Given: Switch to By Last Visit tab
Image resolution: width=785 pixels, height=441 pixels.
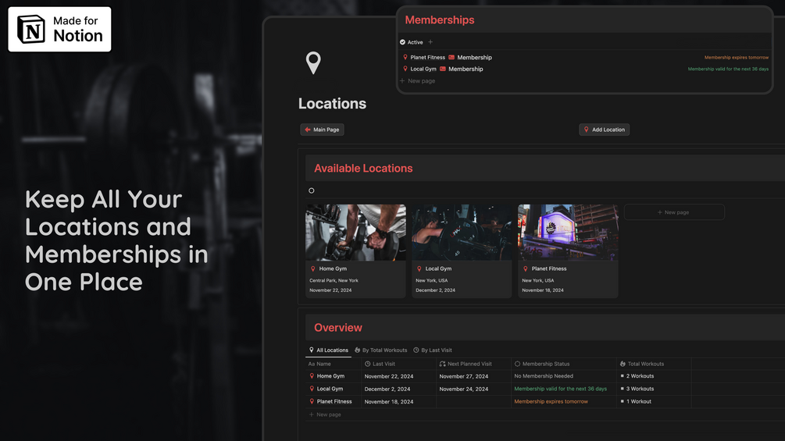Looking at the screenshot, I should click(x=433, y=350).
